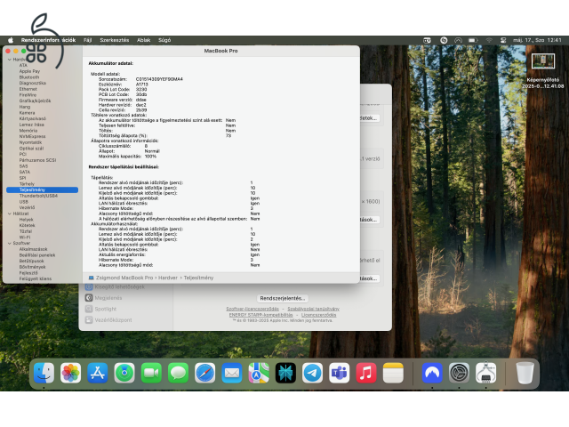This screenshot has width=569, height=427.
Task: Select Memória in hardware sidebar
Action: pyautogui.click(x=28, y=131)
